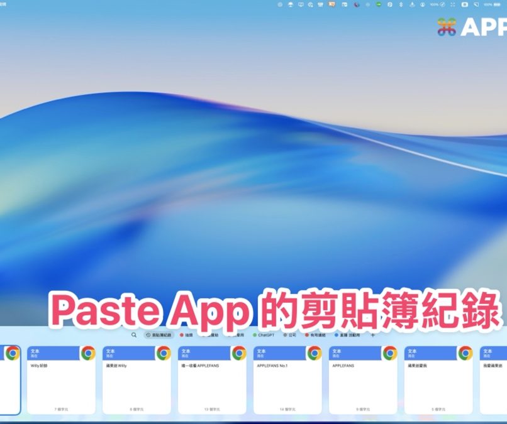
Task: Click the green LINE icon in menu bar
Action: [x=379, y=4]
